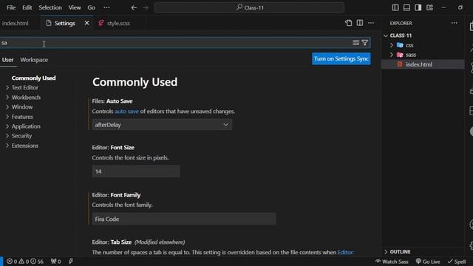The height and width of the screenshot is (266, 473).
Task: Close the Settings tab
Action: pos(87,23)
